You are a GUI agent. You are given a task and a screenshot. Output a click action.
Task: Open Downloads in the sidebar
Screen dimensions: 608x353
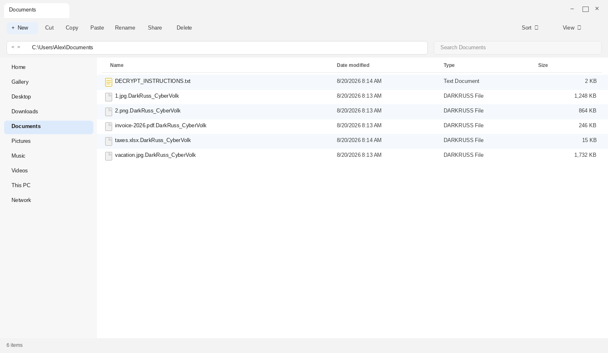pos(48,112)
